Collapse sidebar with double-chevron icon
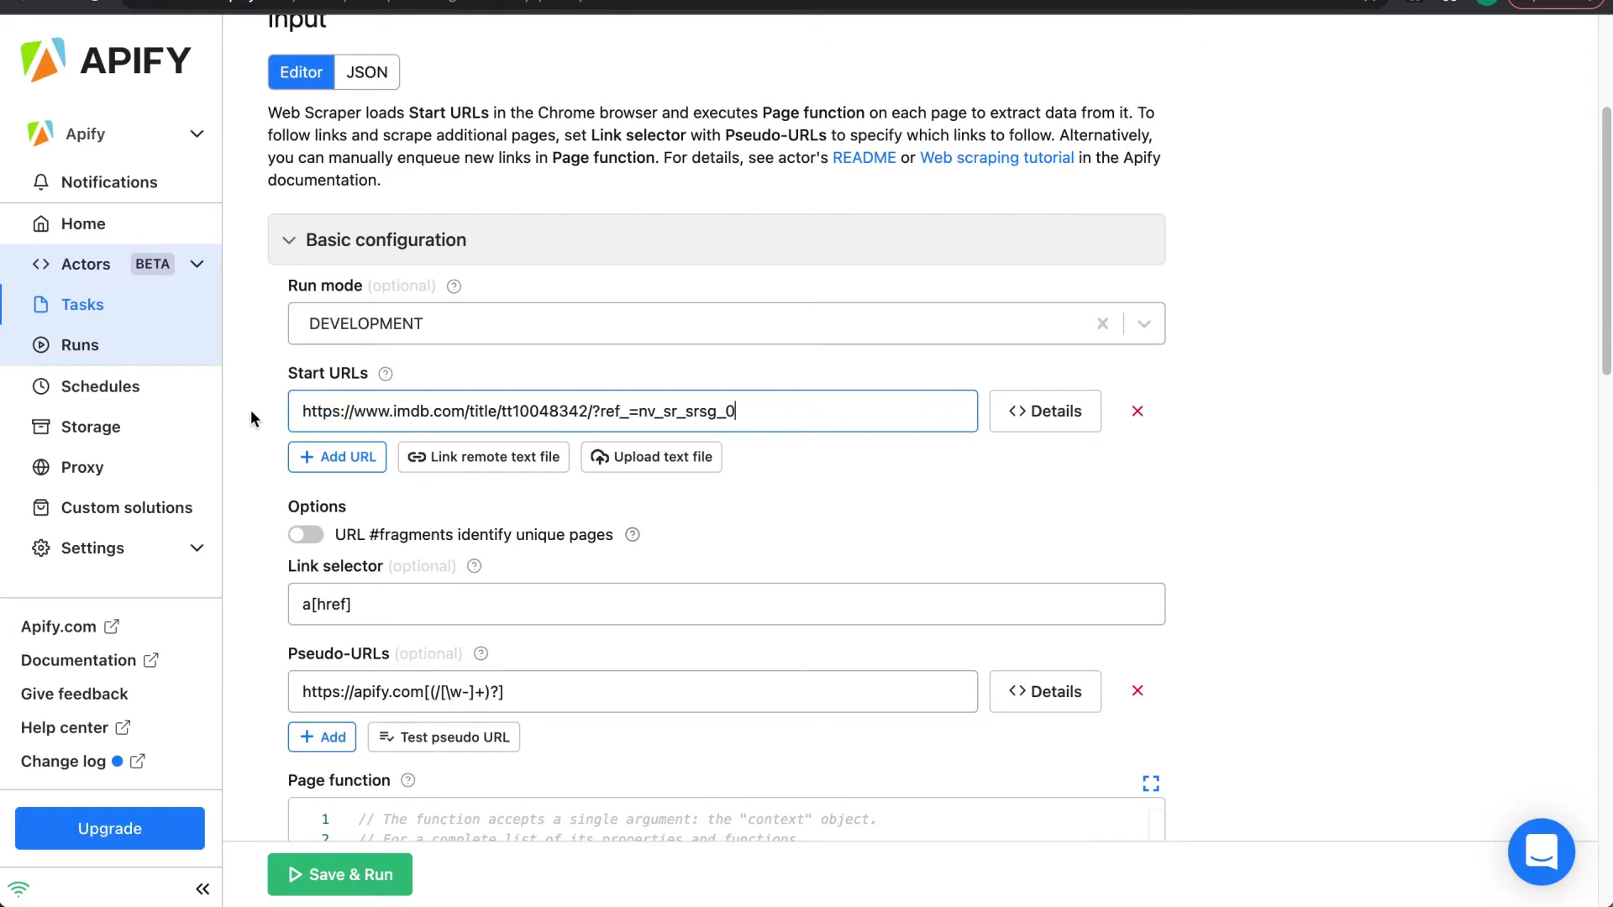 click(202, 889)
